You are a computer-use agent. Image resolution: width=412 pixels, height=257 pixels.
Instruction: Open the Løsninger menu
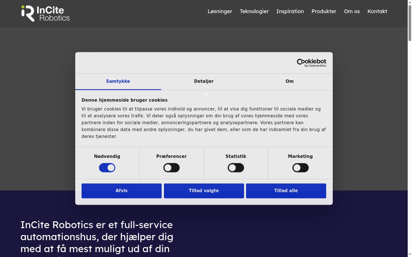click(220, 11)
